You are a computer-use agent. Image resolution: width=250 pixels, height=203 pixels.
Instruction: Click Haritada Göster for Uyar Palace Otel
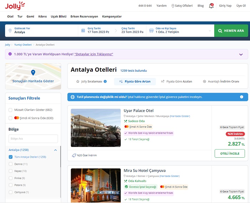(180, 116)
